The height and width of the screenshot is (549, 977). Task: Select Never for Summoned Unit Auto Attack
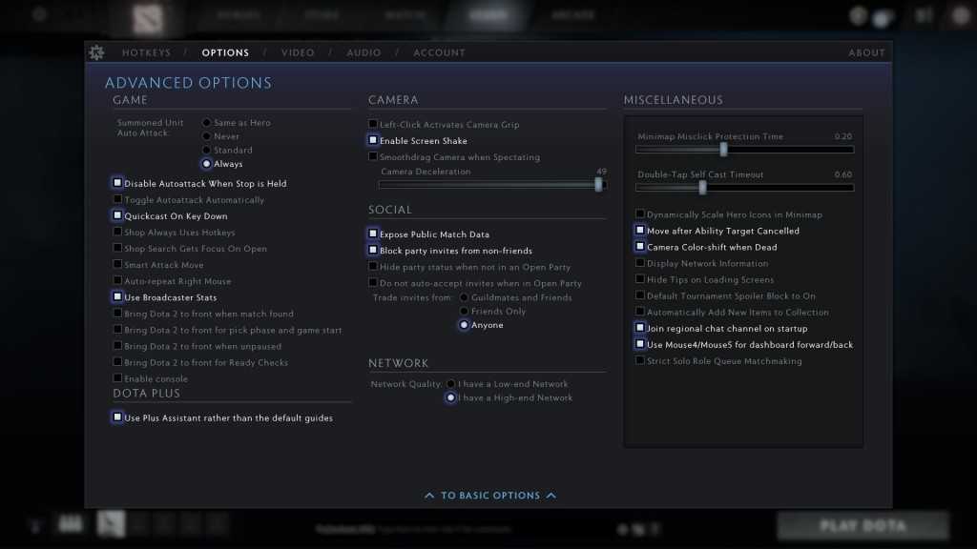point(207,136)
